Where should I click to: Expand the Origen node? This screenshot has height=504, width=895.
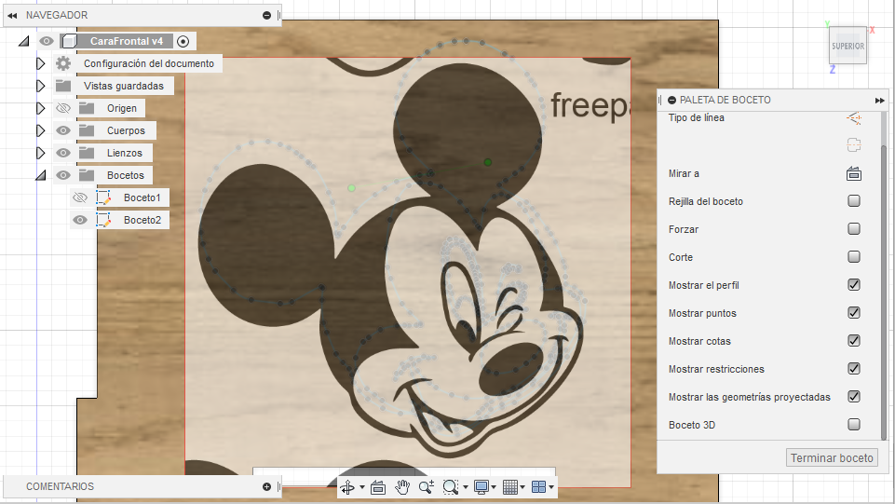tap(41, 108)
